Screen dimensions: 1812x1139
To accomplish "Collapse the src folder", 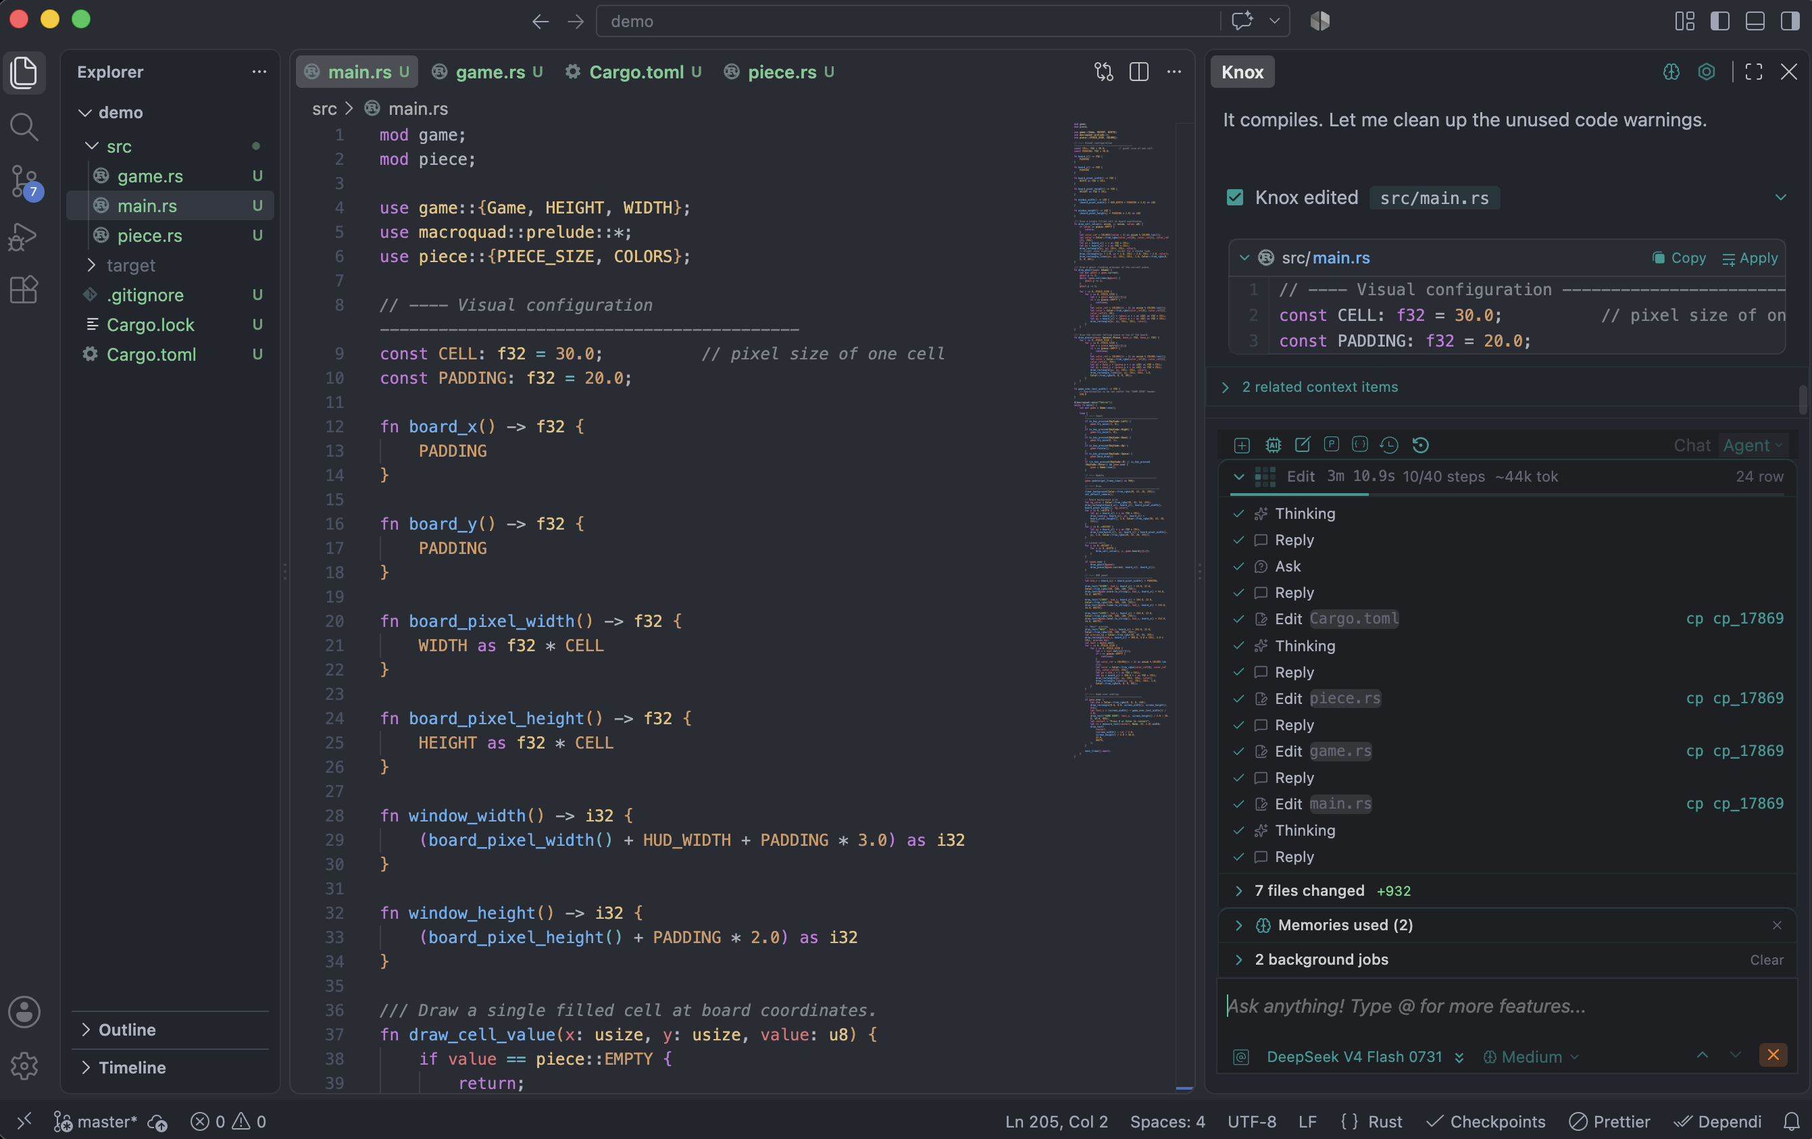I will [92, 145].
